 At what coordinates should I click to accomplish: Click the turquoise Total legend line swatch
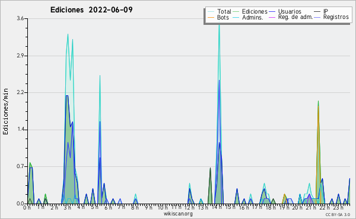(211, 12)
